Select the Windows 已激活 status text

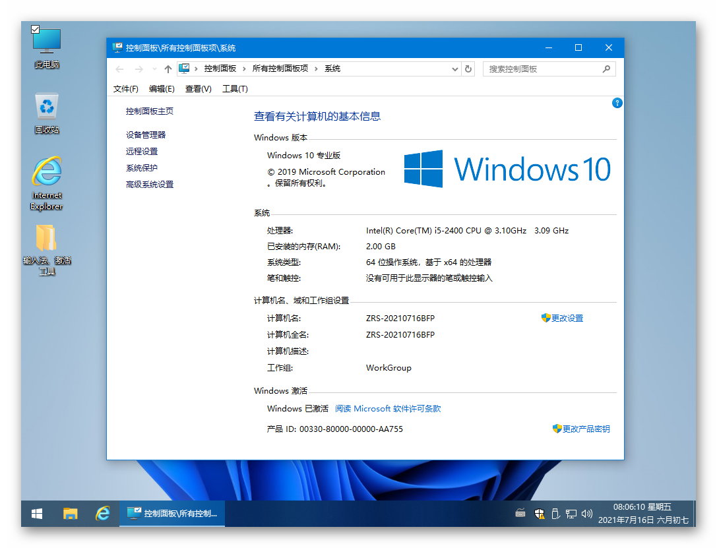click(297, 409)
